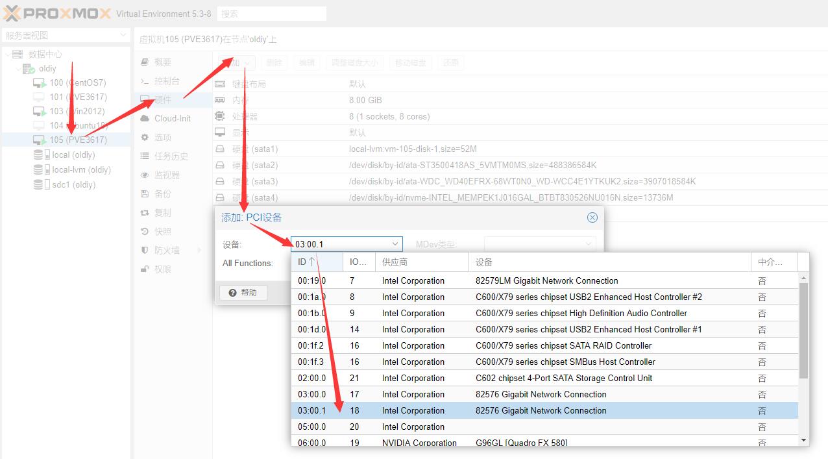Click the hard disk icon of sata1 row
Screen dimensions: 828x459
220,149
